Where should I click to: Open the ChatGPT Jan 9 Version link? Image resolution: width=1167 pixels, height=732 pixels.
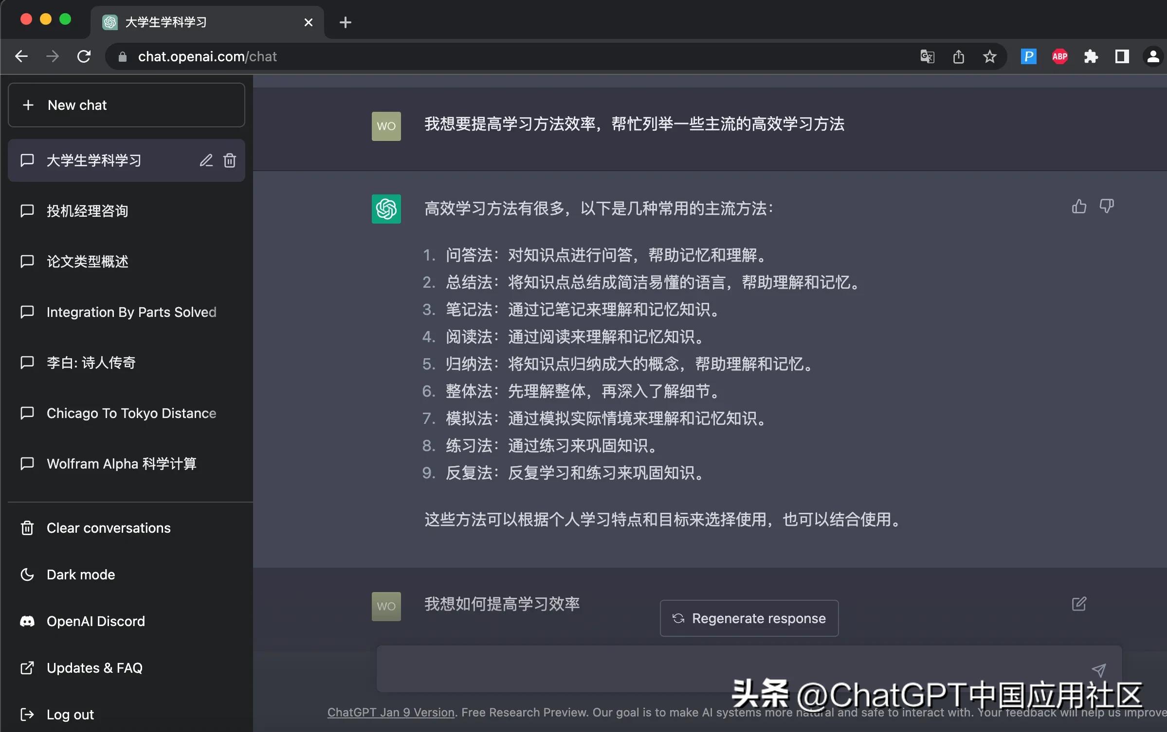390,713
